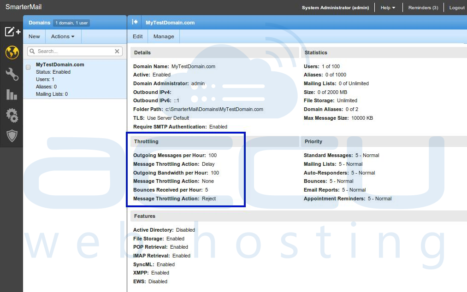Click the New button
The height and width of the screenshot is (292, 467).
point(34,36)
